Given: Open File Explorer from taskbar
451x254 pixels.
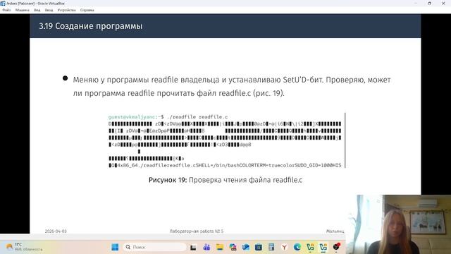Looking at the screenshot, I should coord(220,247).
